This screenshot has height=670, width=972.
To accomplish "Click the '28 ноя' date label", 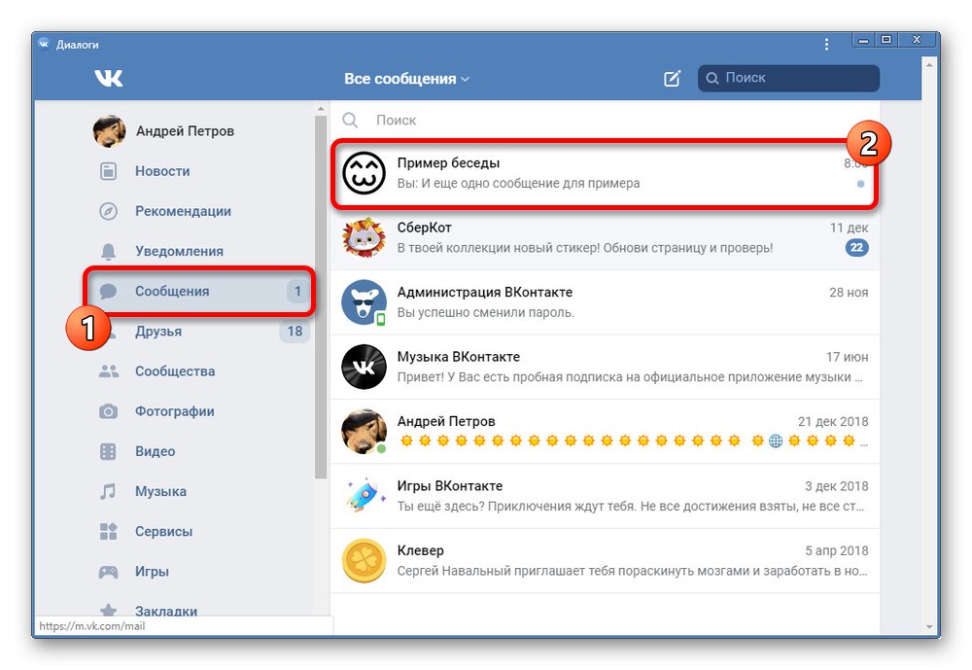I will tap(849, 292).
